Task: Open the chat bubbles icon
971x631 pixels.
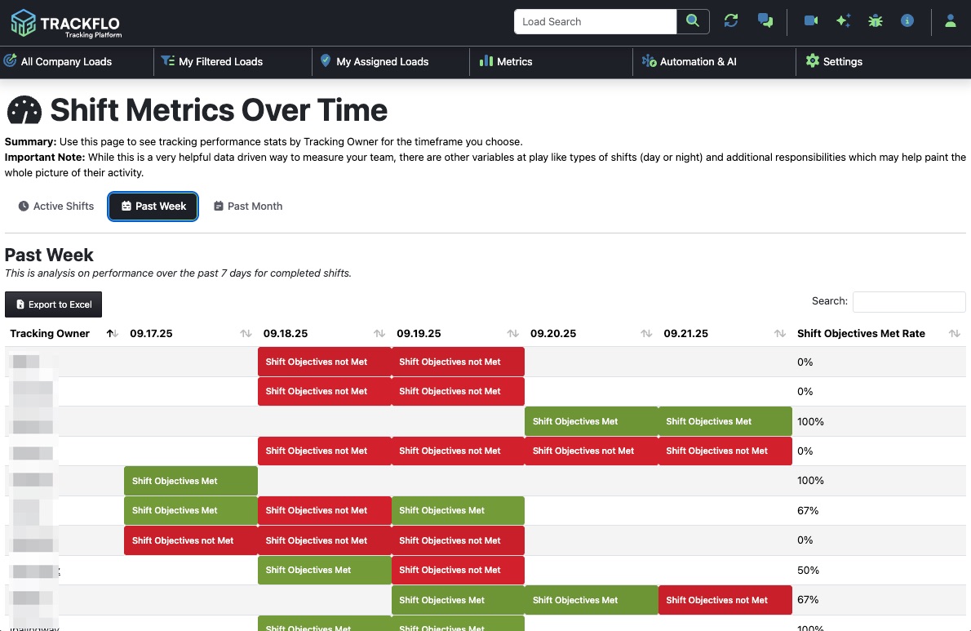Action: point(765,21)
